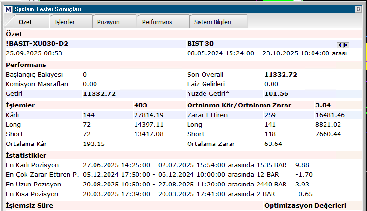367x211 pixels.
Task: Go to previous result with left arrow
Action: click(x=340, y=45)
